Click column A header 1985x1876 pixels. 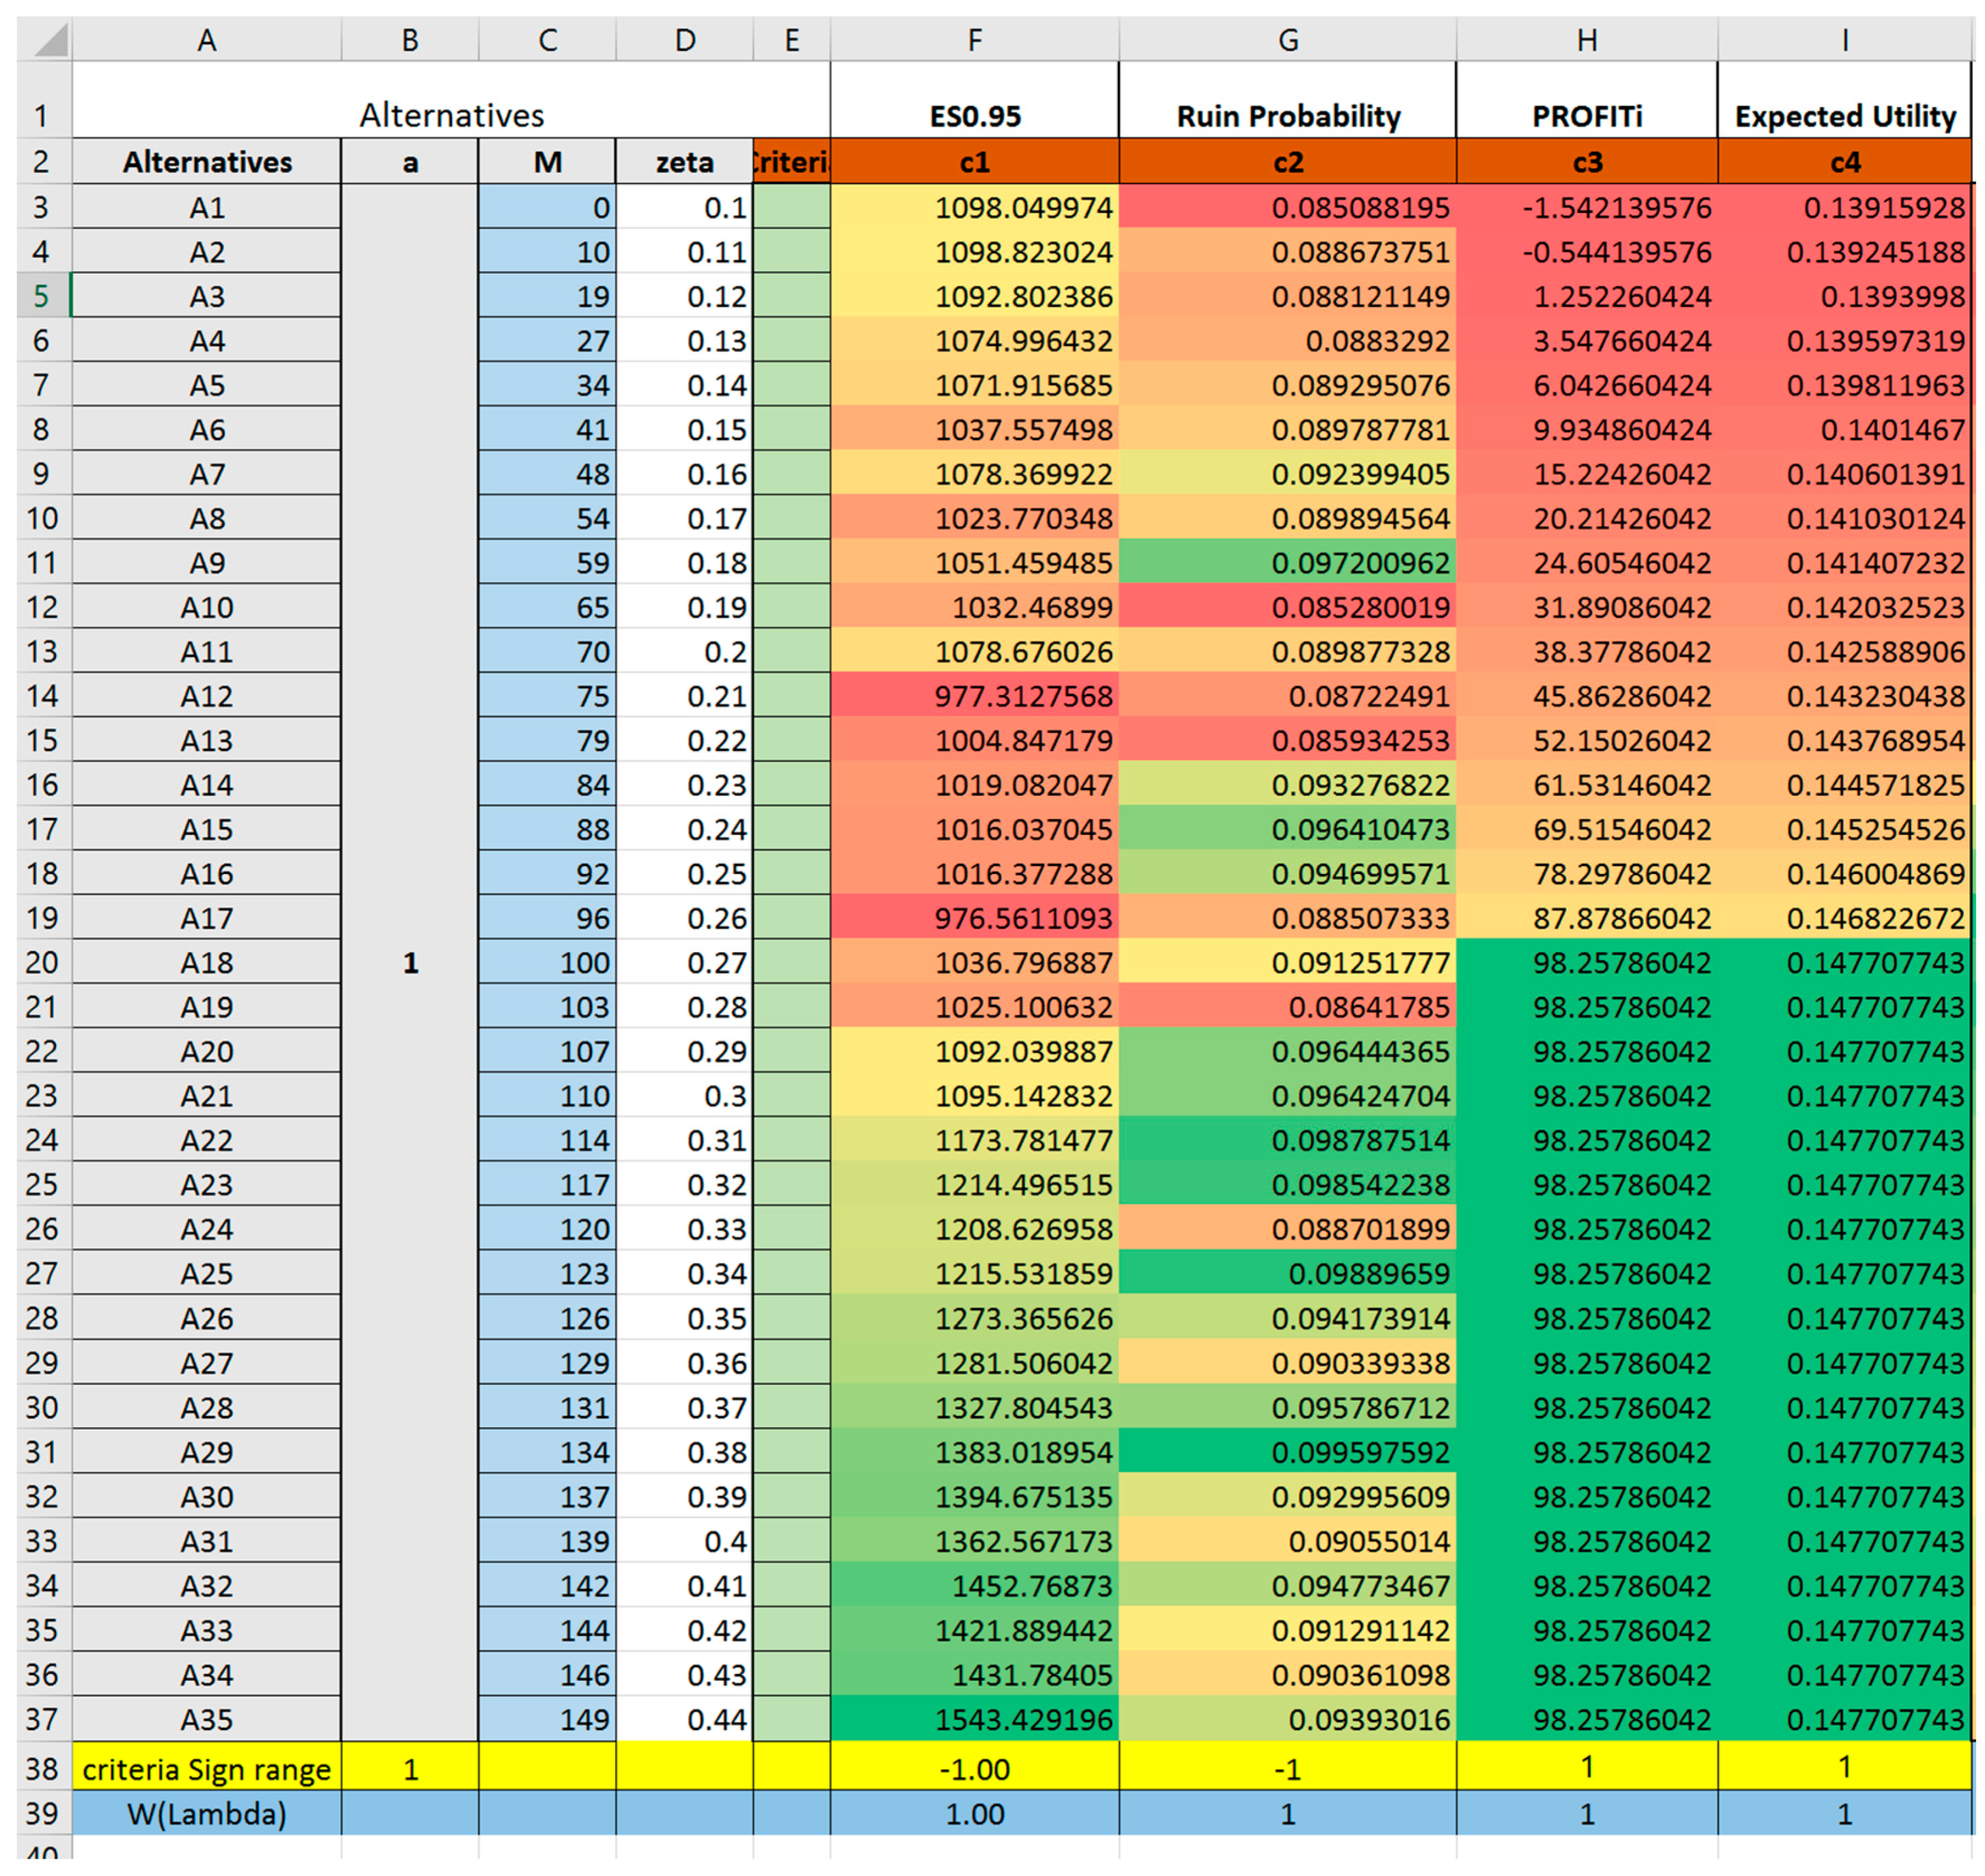point(207,40)
